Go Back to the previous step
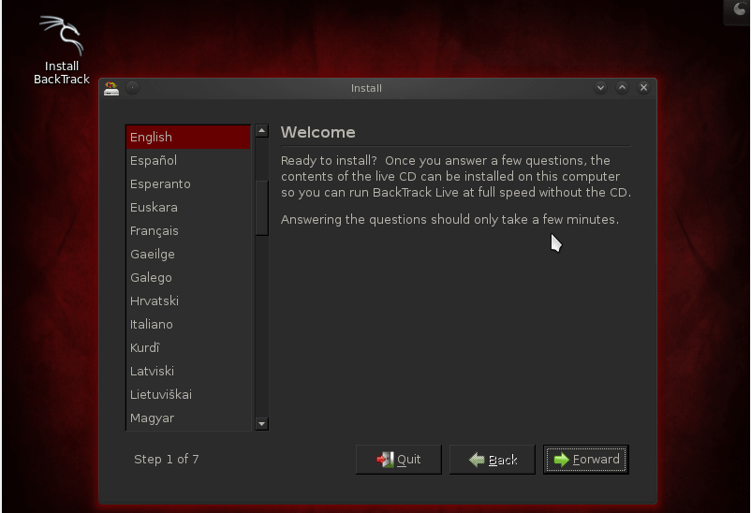Image resolution: width=751 pixels, height=513 pixels. click(493, 460)
